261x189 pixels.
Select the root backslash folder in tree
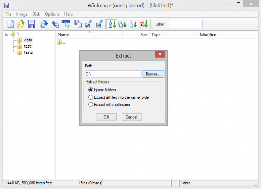[18, 34]
